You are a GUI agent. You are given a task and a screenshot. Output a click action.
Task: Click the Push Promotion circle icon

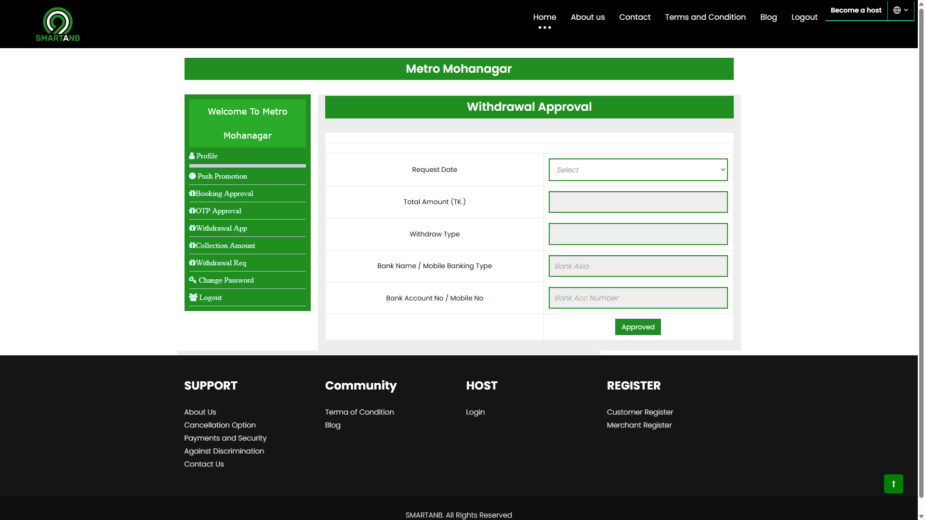pyautogui.click(x=193, y=176)
